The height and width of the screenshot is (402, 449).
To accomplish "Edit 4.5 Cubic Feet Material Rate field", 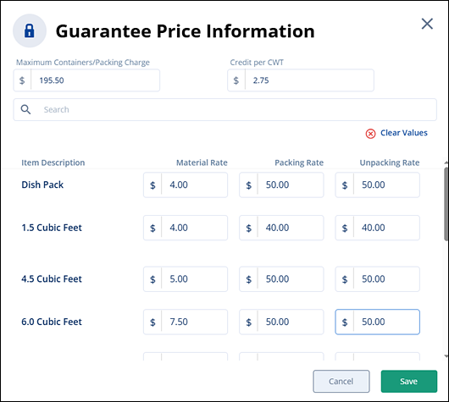I will tap(186, 279).
